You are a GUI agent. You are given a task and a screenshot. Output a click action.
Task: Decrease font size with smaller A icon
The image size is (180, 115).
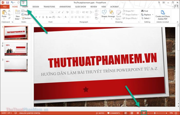(63, 12)
